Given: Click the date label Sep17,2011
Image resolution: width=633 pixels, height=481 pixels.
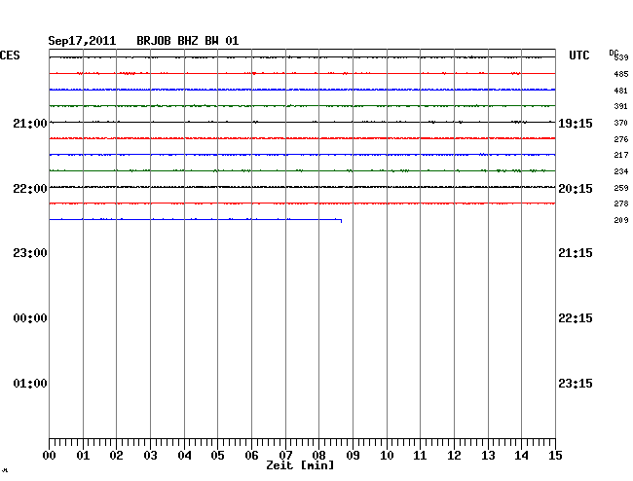Looking at the screenshot, I should (82, 41).
